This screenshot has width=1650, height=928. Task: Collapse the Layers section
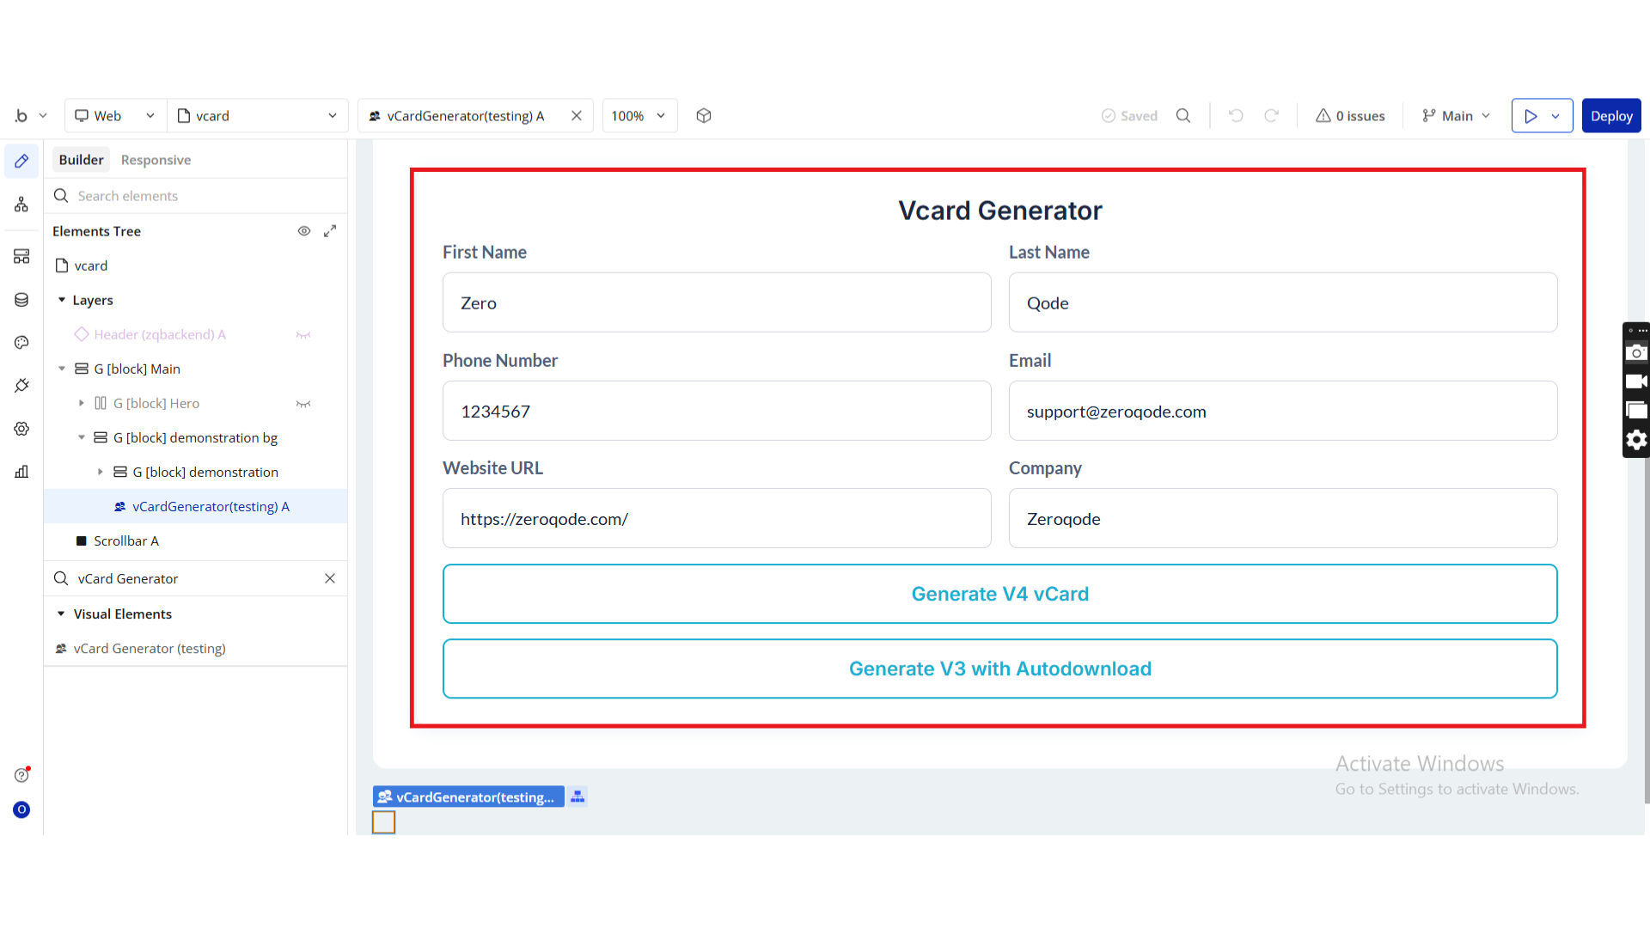pos(62,300)
